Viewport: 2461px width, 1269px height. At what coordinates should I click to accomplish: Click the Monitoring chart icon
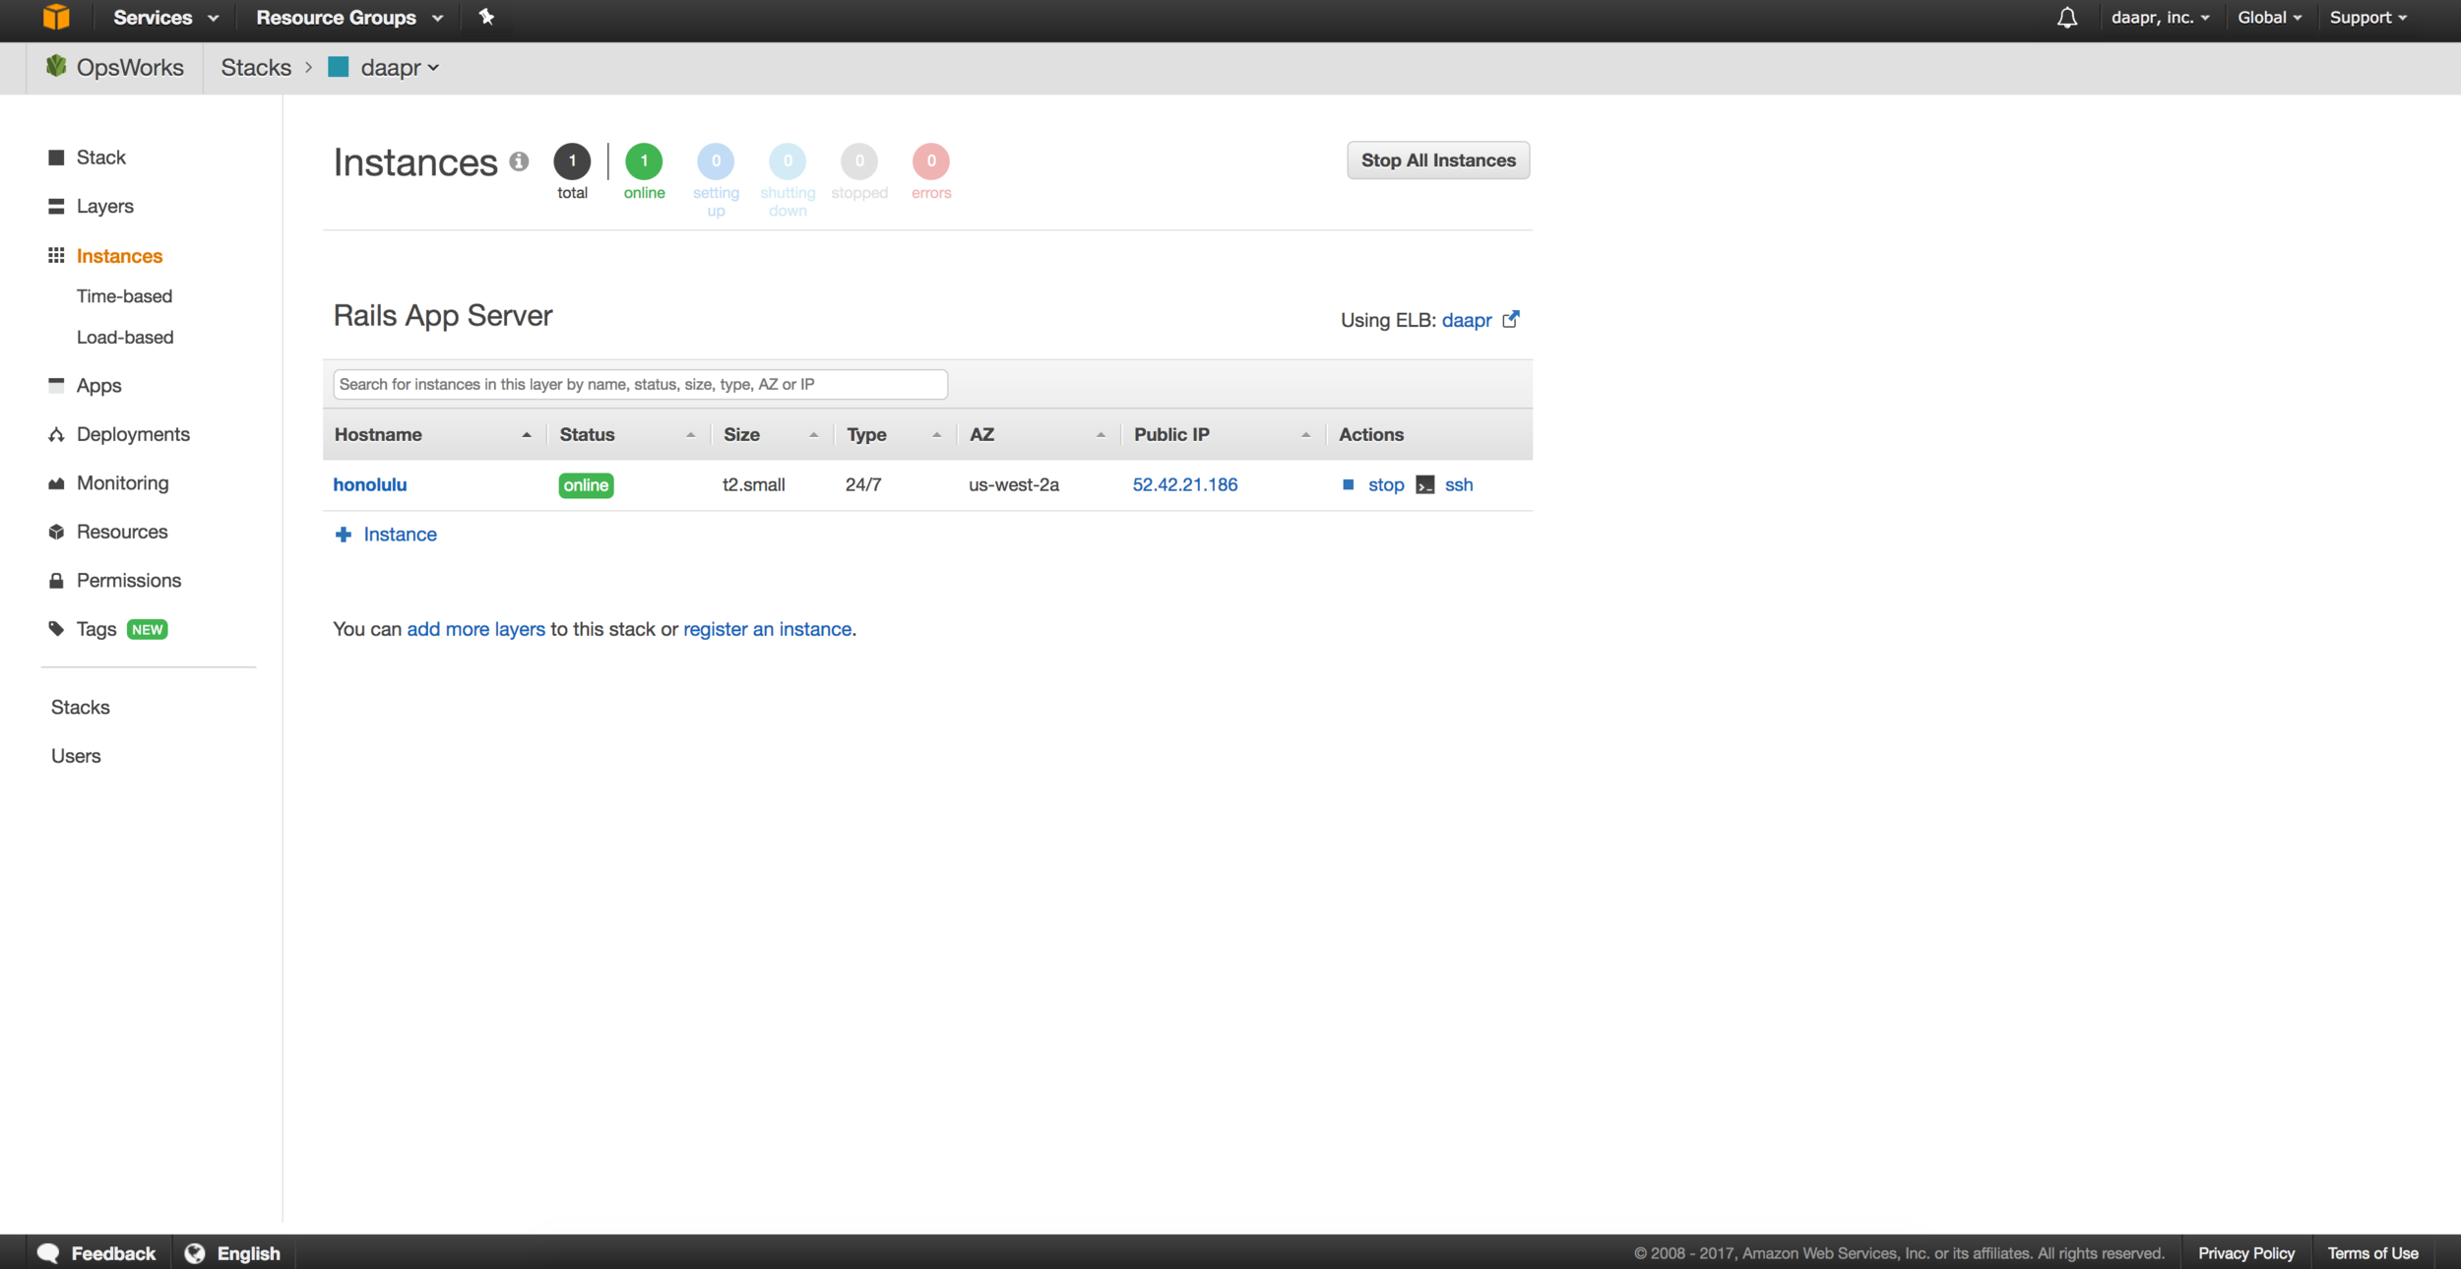pyautogui.click(x=56, y=483)
